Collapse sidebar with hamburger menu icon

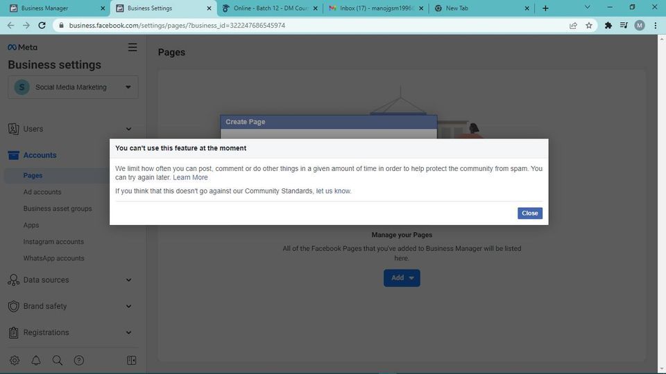click(133, 48)
